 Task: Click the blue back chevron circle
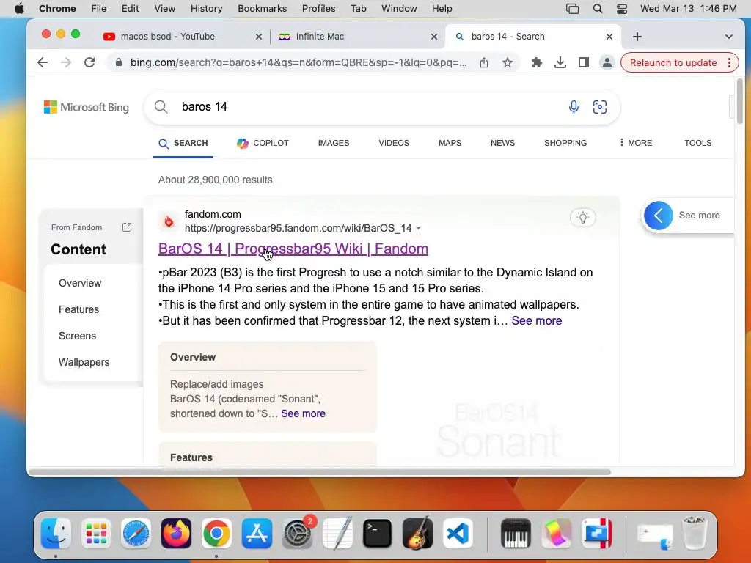coord(658,216)
